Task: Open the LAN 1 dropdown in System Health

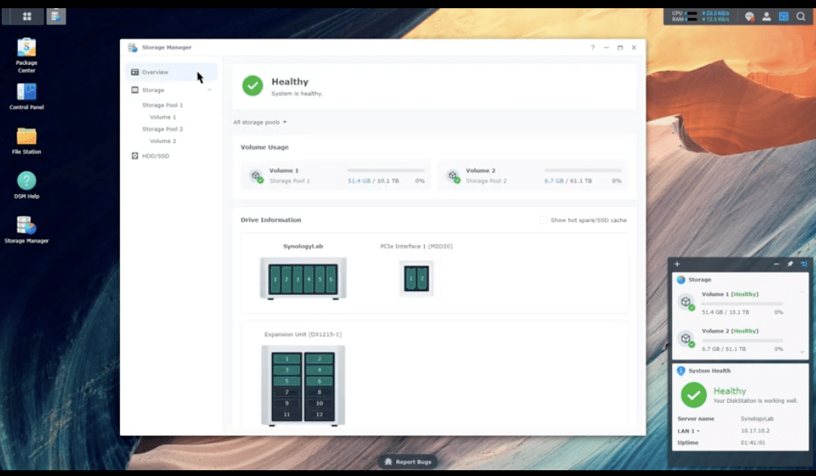Action: coord(689,432)
